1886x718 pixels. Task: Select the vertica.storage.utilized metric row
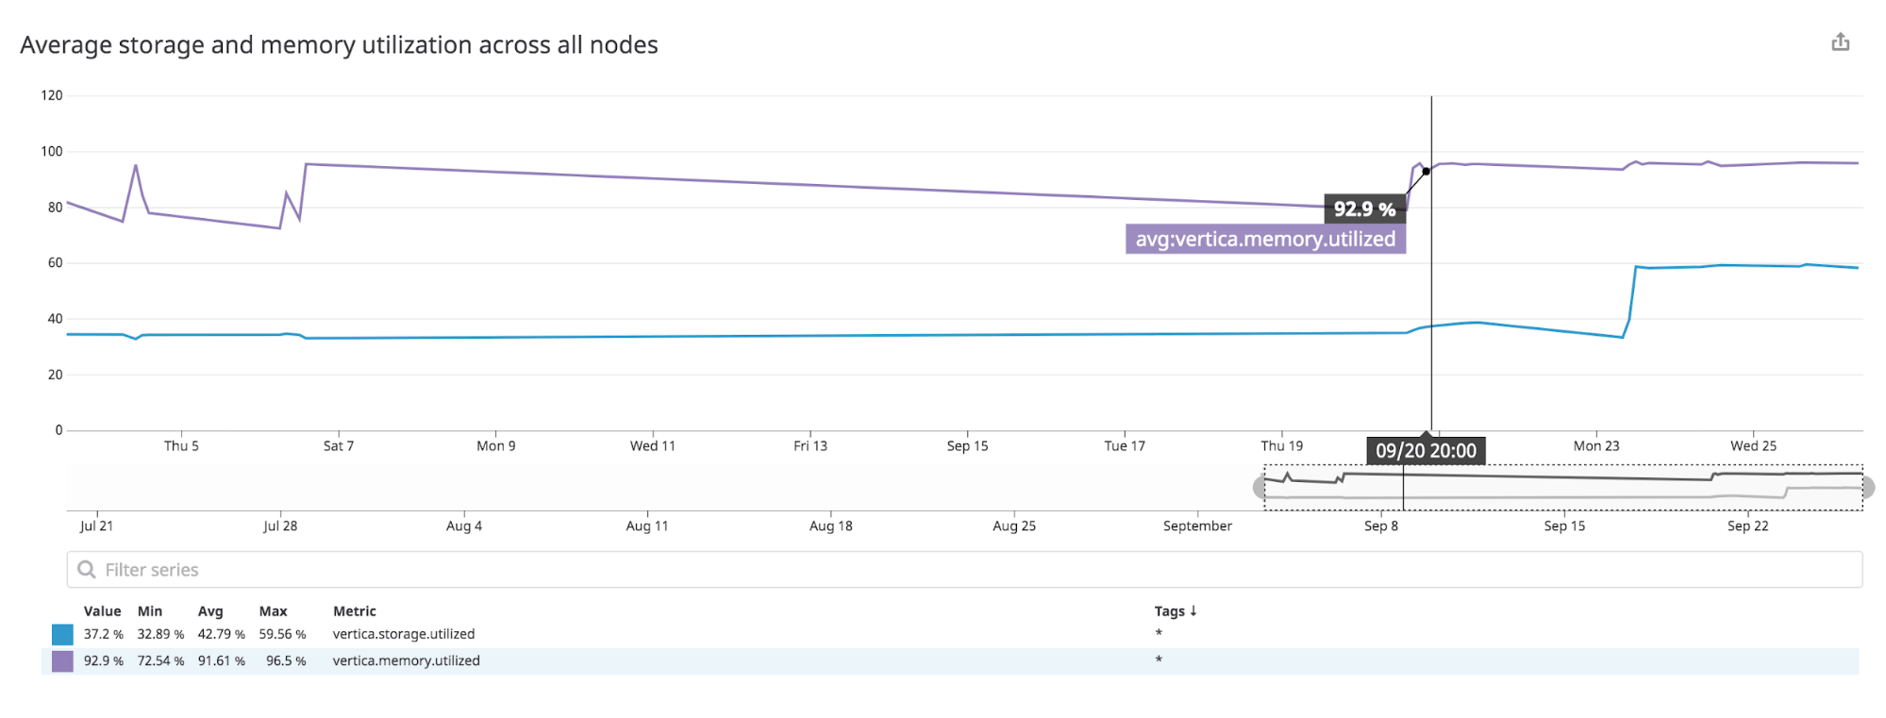[404, 635]
